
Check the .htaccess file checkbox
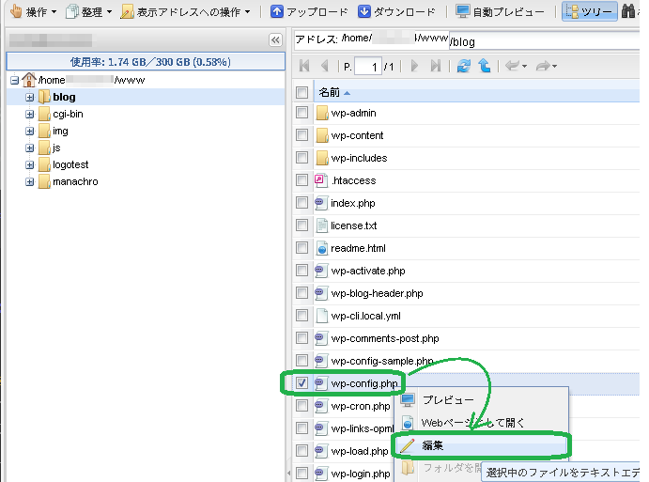[301, 180]
